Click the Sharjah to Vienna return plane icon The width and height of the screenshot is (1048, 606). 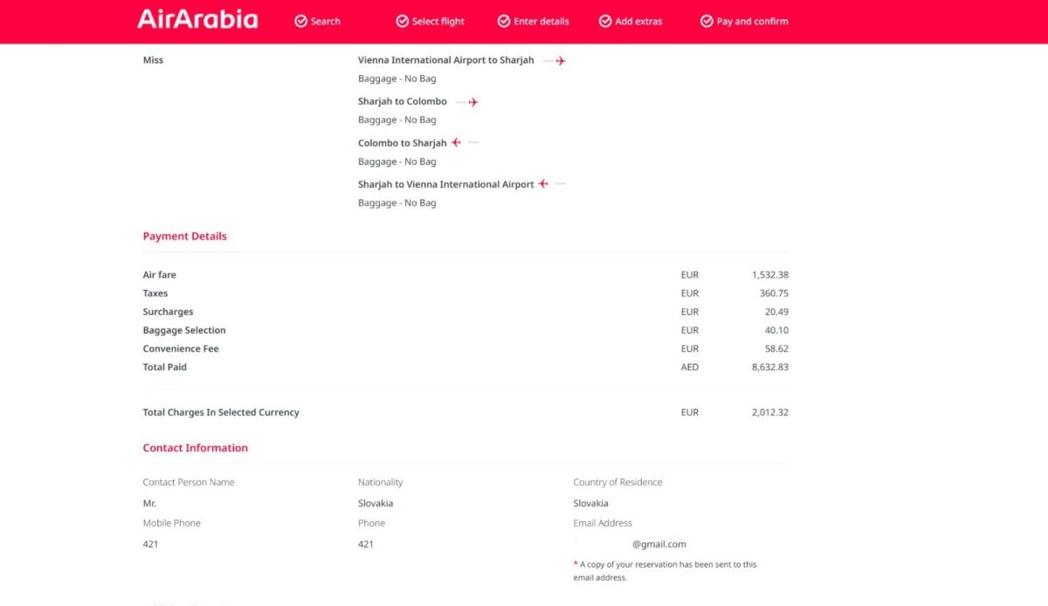[x=543, y=184]
